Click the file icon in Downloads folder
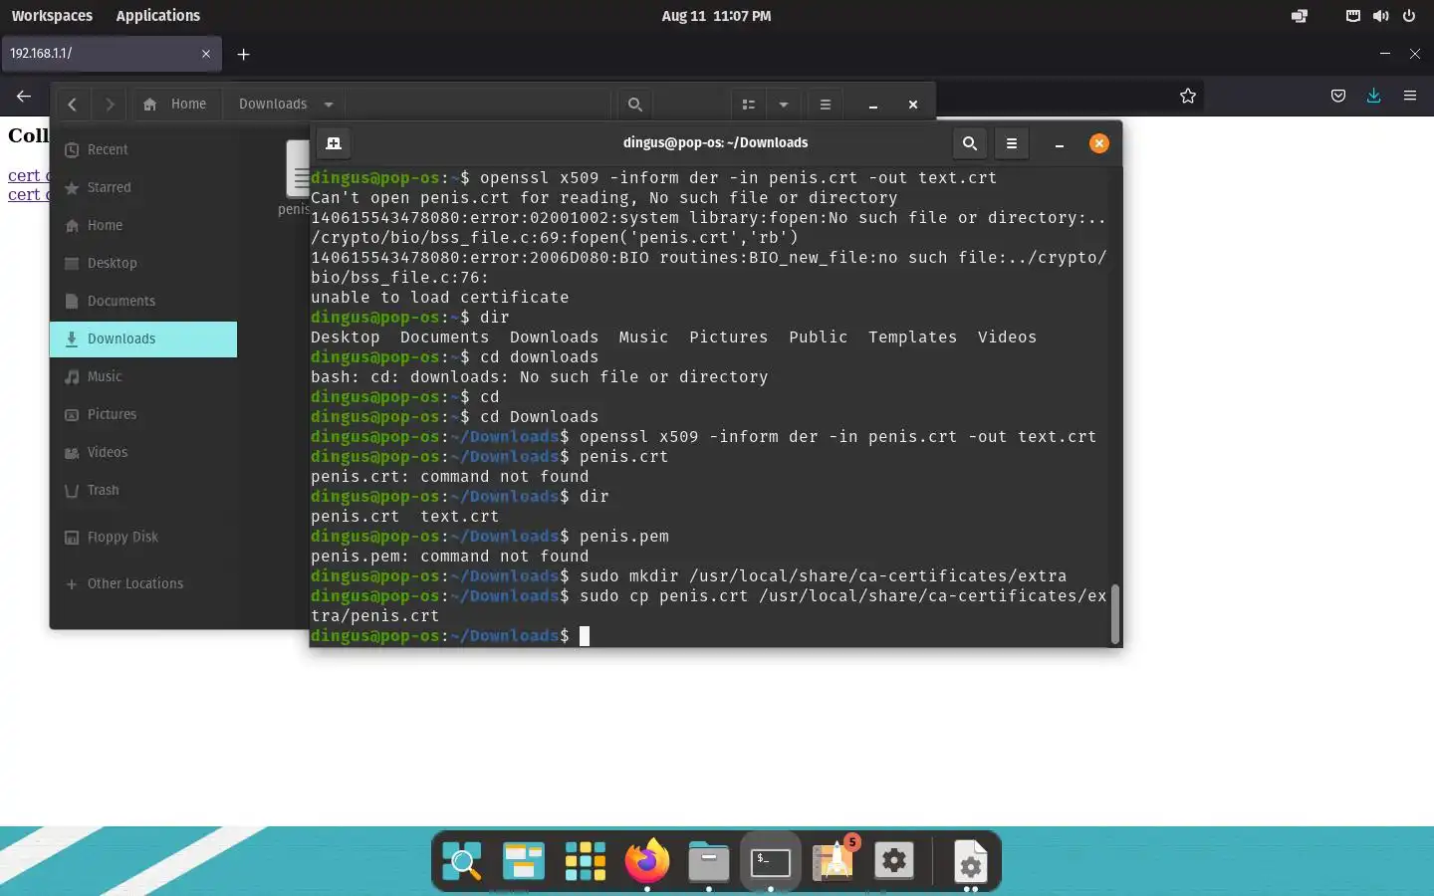The image size is (1434, 896). (298, 169)
